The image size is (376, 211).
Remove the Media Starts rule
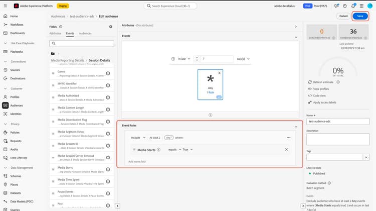286,150
